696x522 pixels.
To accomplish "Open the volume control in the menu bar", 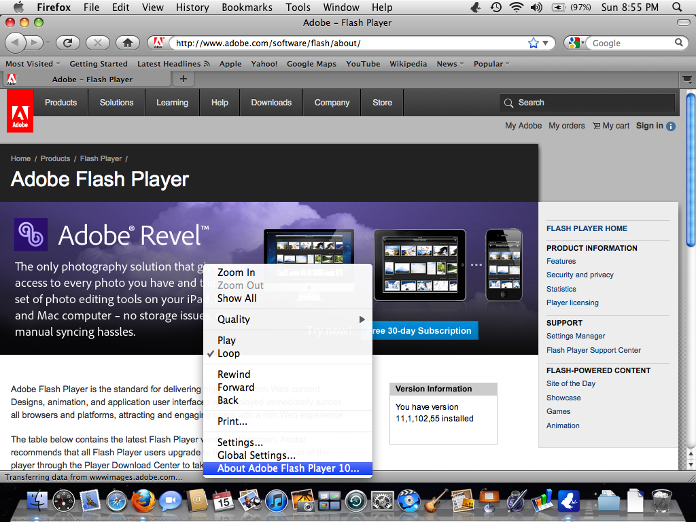I will coord(536,7).
